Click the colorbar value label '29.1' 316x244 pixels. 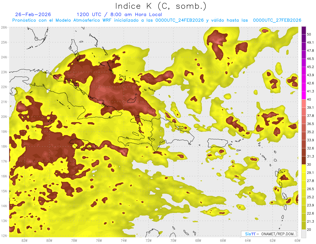point(310,173)
